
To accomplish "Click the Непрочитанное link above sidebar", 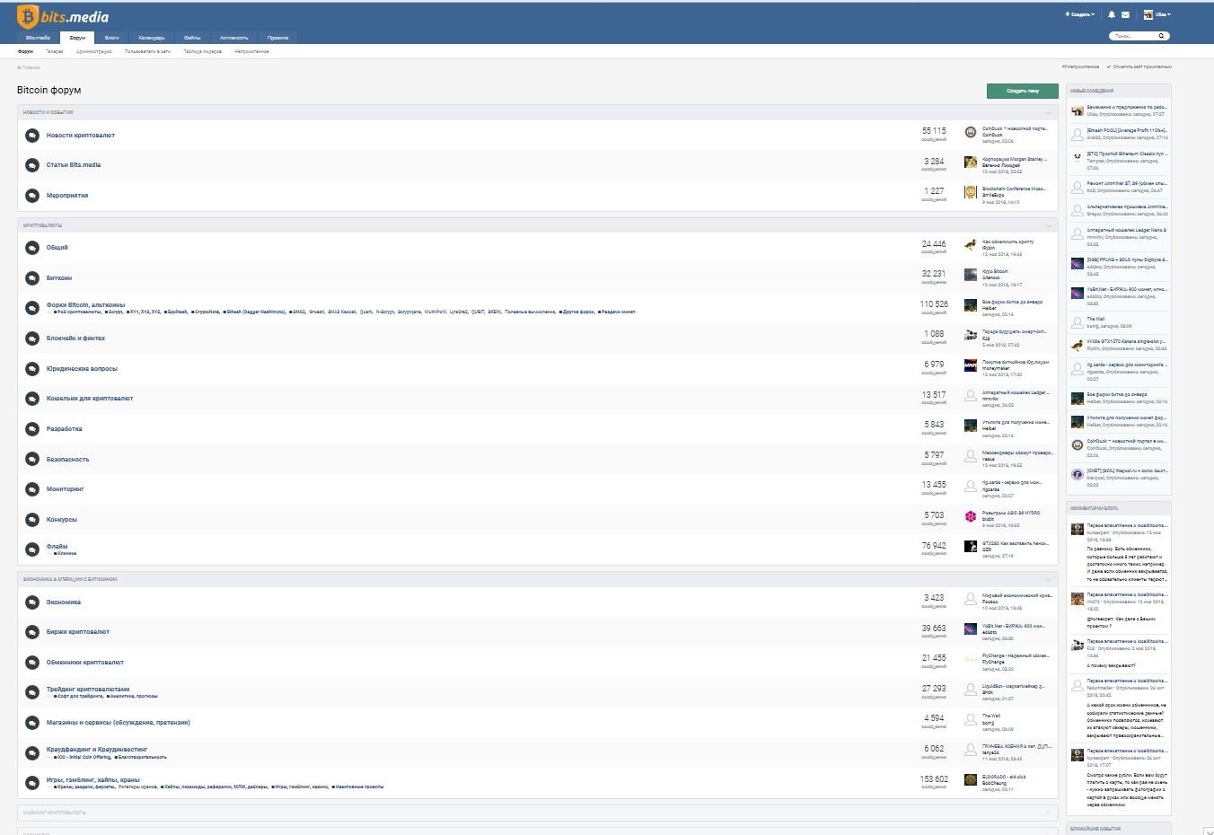I will [1080, 66].
